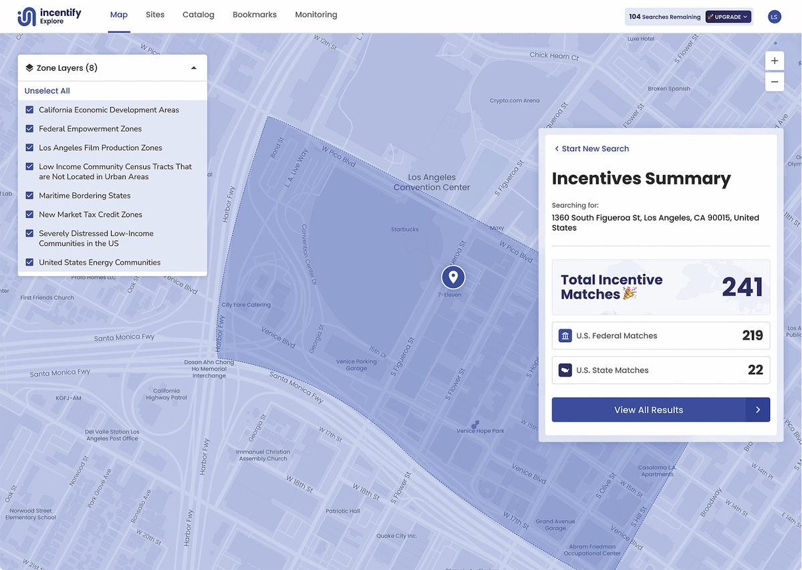This screenshot has height=570, width=802.
Task: Click the Start New Search link
Action: click(x=591, y=148)
